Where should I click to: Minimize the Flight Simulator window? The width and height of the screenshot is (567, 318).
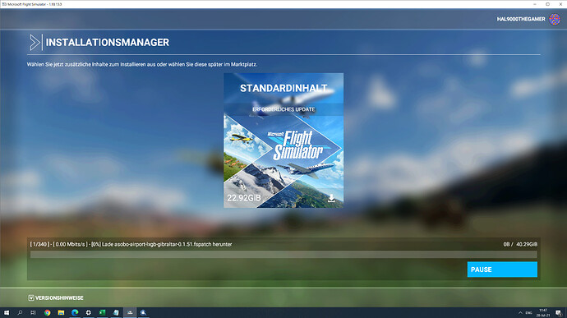(x=534, y=4)
